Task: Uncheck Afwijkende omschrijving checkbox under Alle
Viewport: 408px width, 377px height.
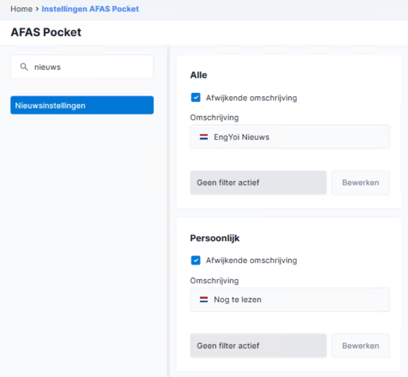Action: [196, 97]
